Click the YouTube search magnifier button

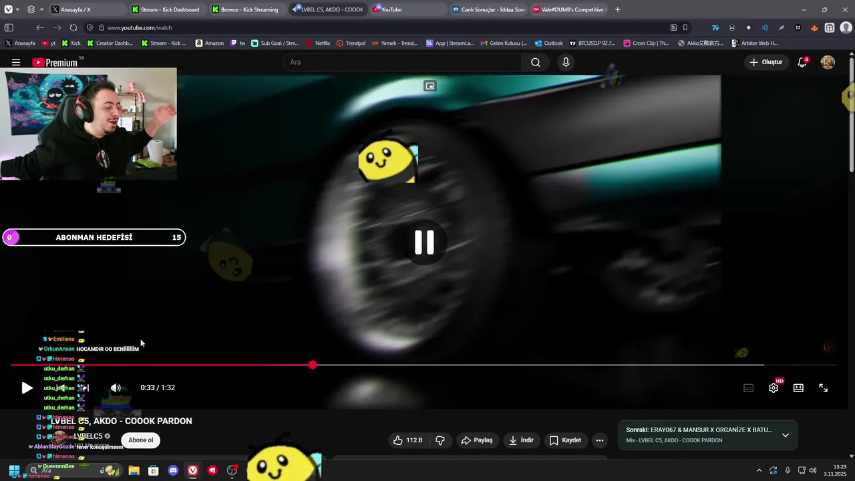click(536, 62)
